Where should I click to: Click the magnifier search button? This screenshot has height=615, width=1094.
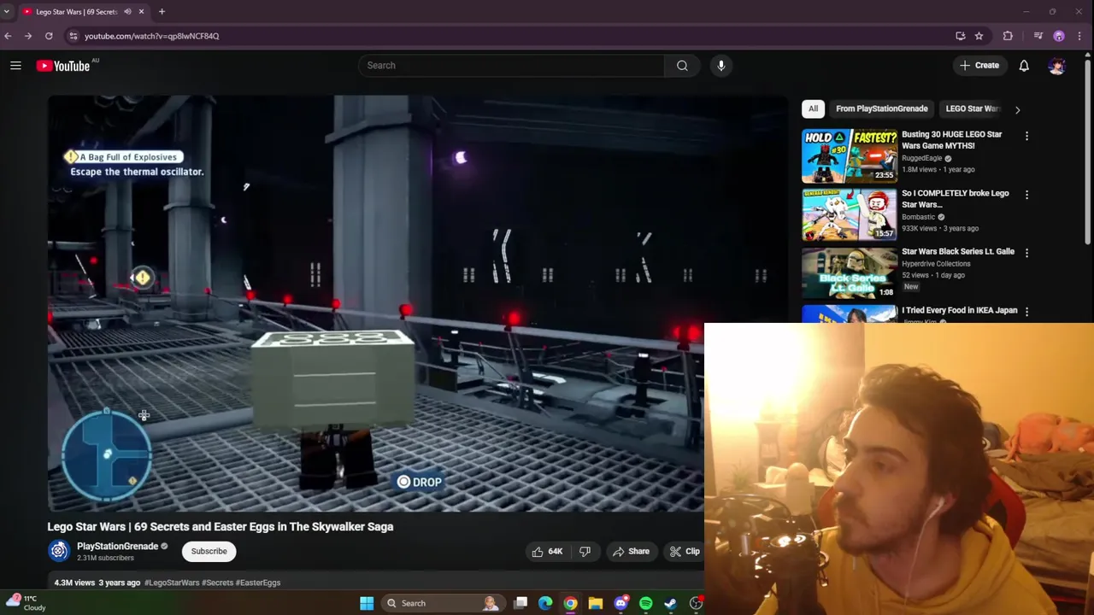682,66
